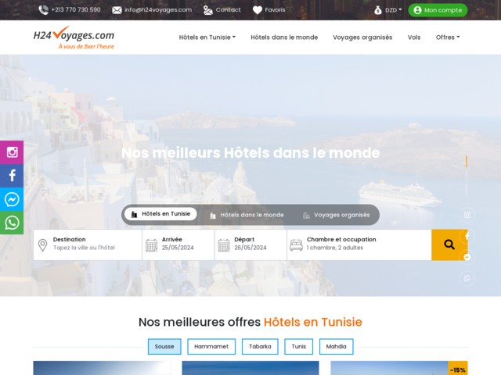Click the Favoris heart icon
This screenshot has width=501, height=375.
click(257, 10)
